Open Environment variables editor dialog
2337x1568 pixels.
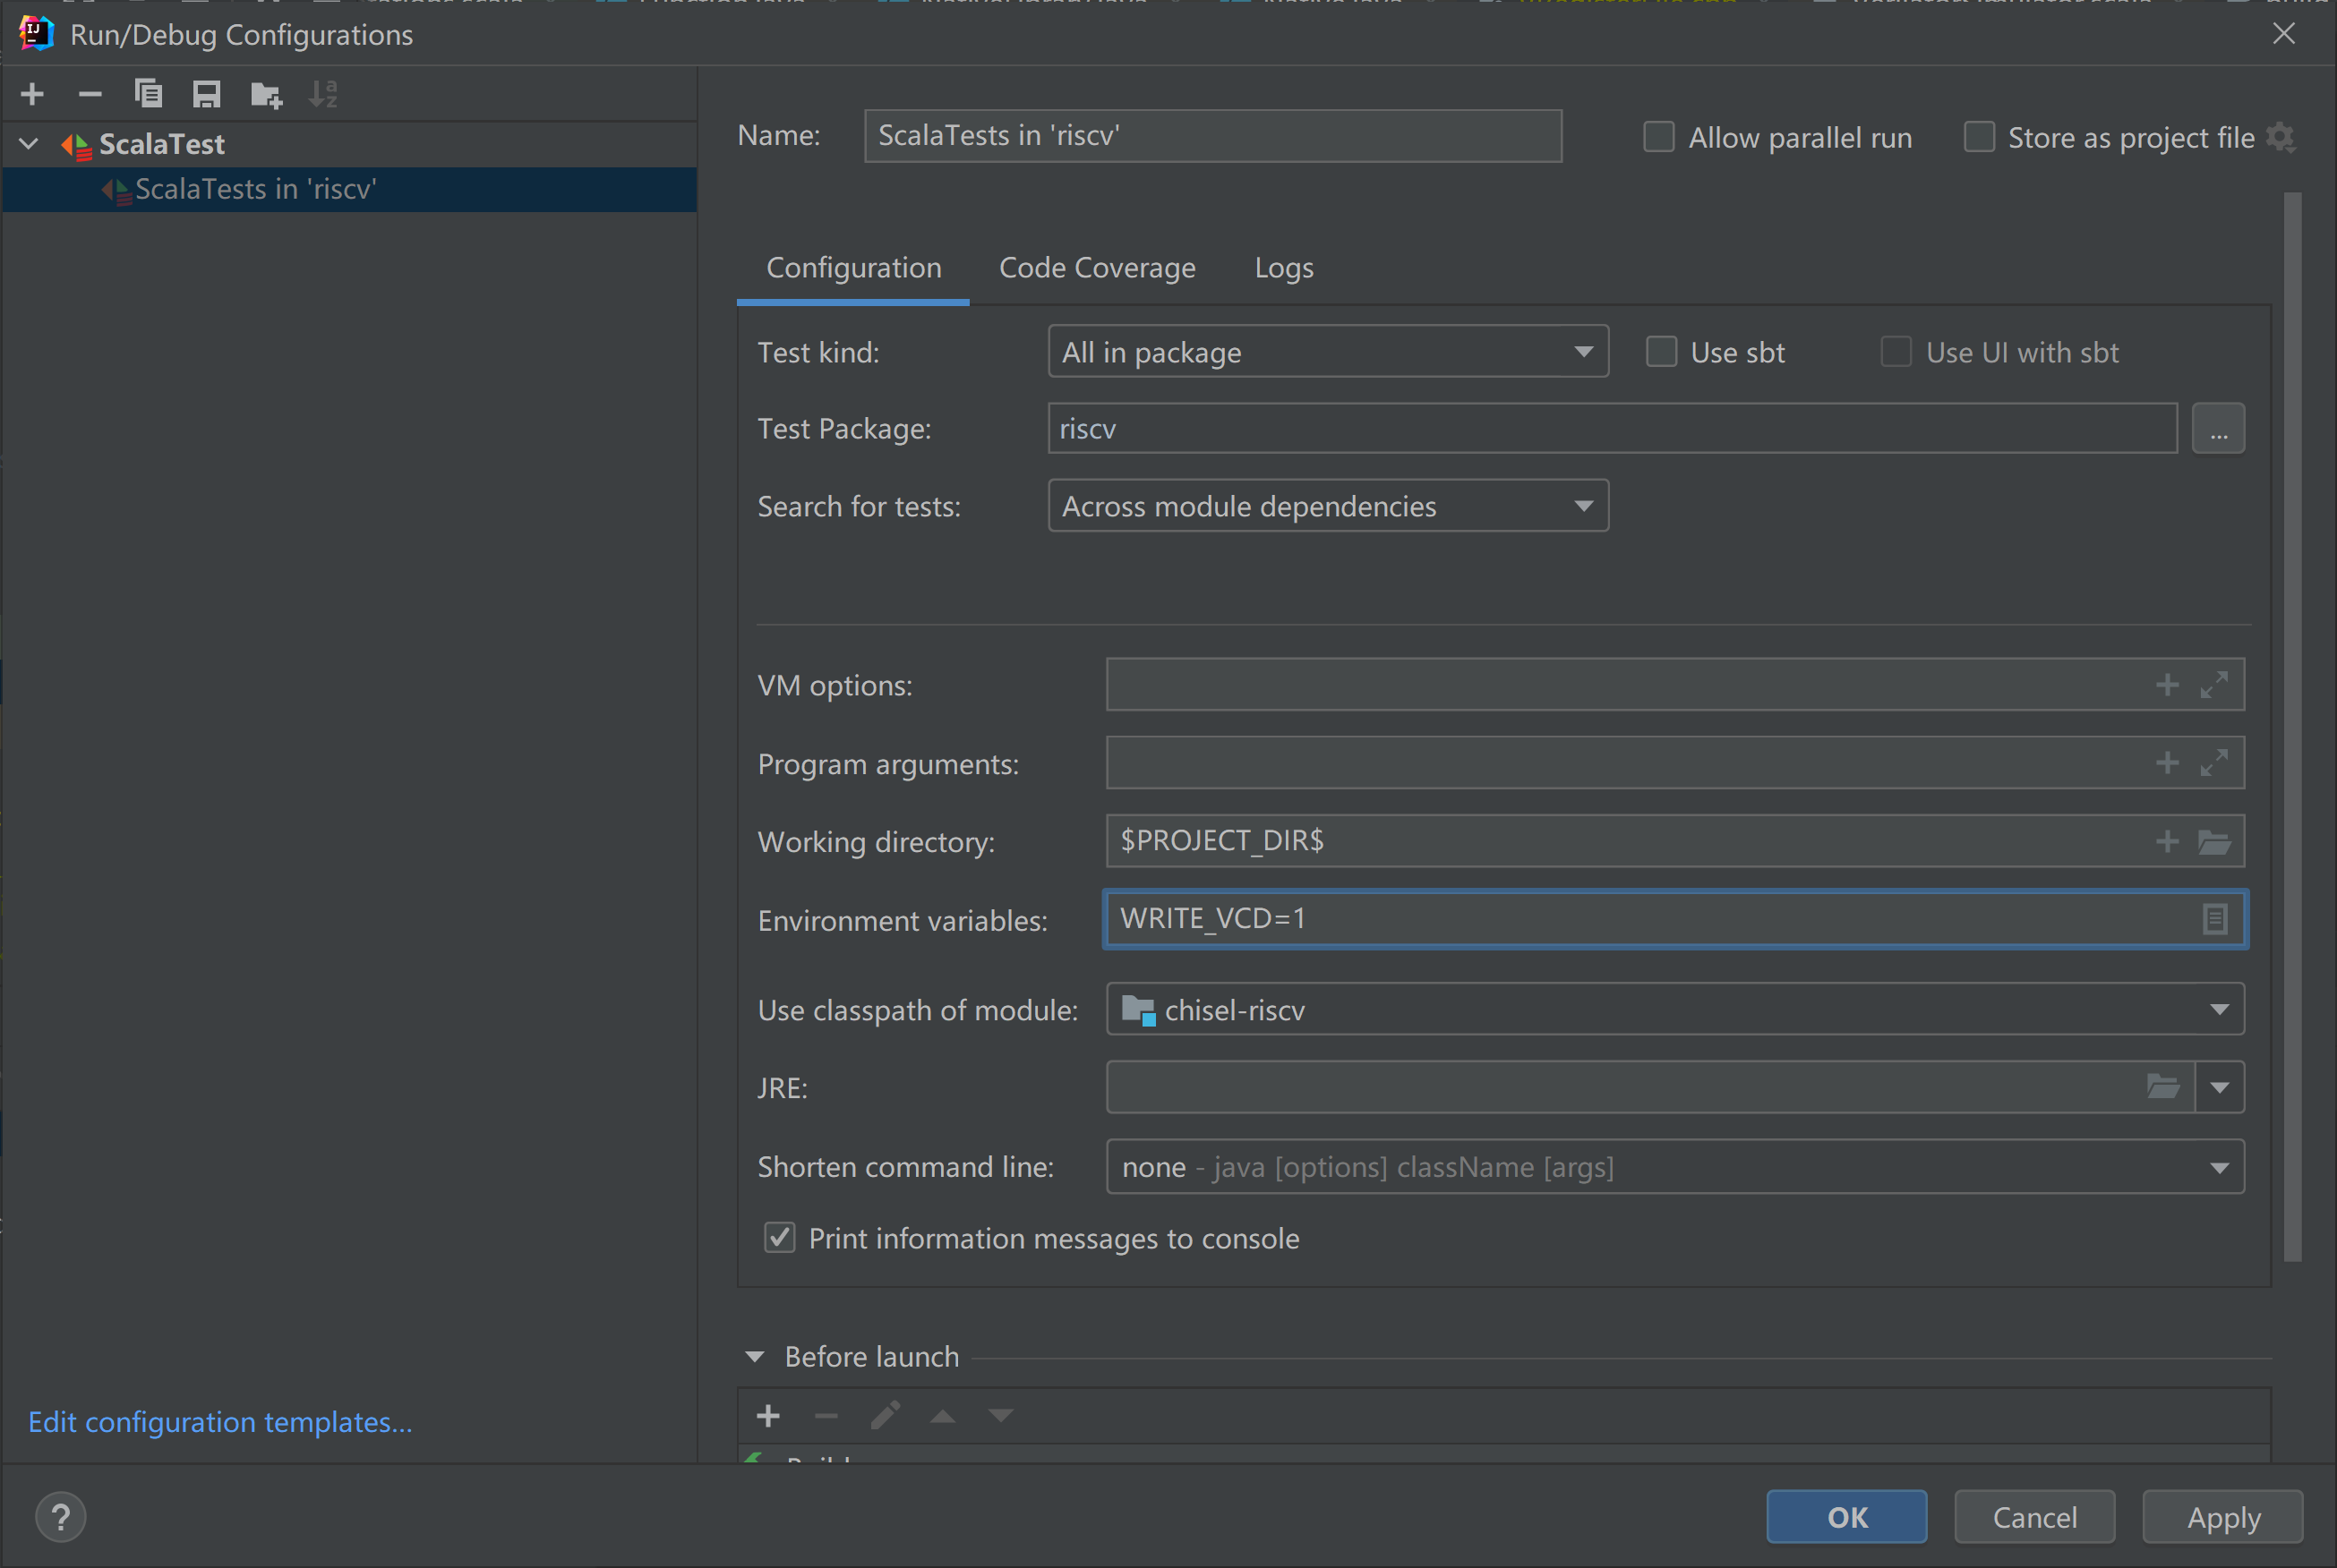click(2214, 918)
